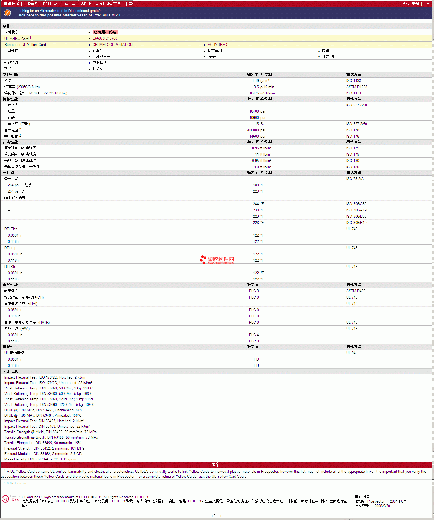Click the UL 阻燃等级 row label
434x520 pixels.
[x=14, y=353]
